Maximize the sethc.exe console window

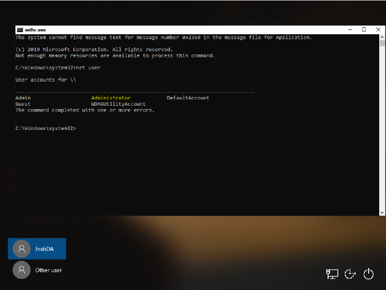[x=364, y=29]
